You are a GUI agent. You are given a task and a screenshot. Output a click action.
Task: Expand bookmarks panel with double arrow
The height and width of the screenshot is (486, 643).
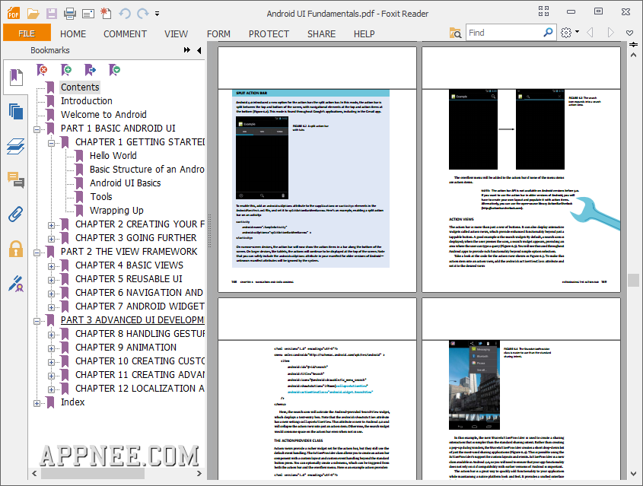187,50
